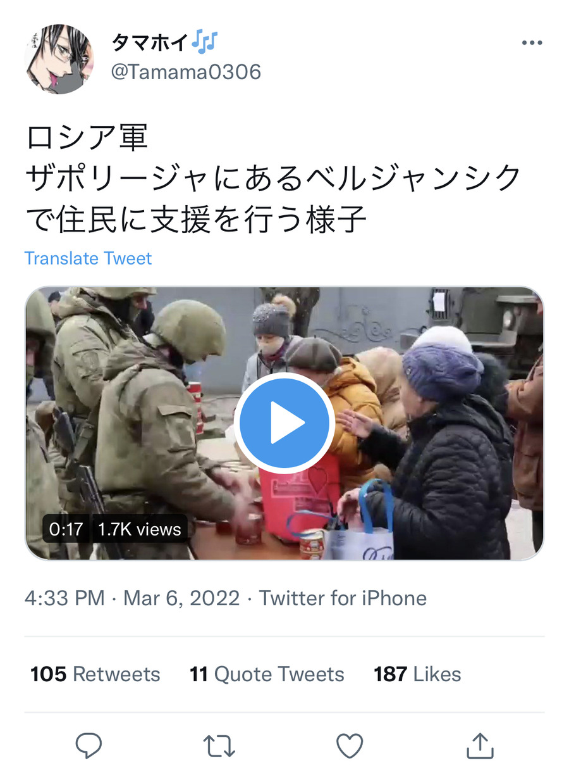Image resolution: width=569 pixels, height=780 pixels.
Task: View the 105 Retweets list
Action: tap(95, 674)
